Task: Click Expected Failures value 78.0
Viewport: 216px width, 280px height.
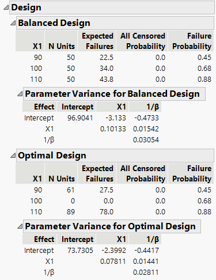Action: click(107, 212)
